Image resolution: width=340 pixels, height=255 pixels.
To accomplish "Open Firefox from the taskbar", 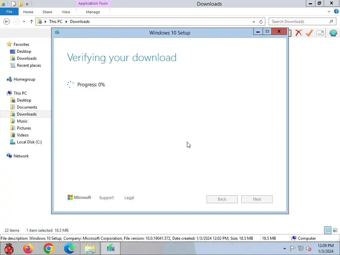I will pos(28,248).
